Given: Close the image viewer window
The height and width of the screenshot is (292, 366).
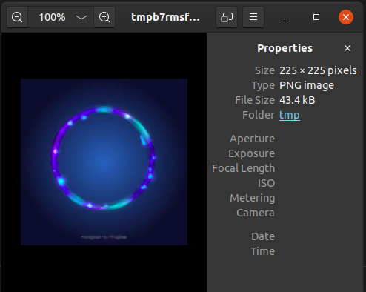Looking at the screenshot, I should click(346, 17).
